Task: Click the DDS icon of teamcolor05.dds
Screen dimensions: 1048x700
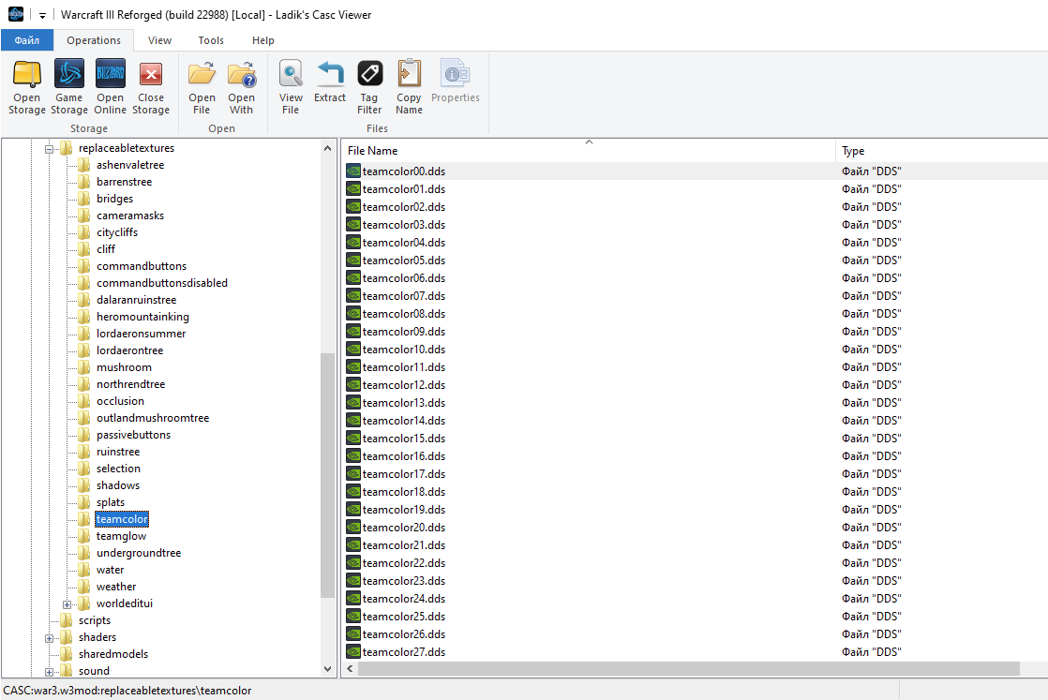Action: click(x=353, y=261)
